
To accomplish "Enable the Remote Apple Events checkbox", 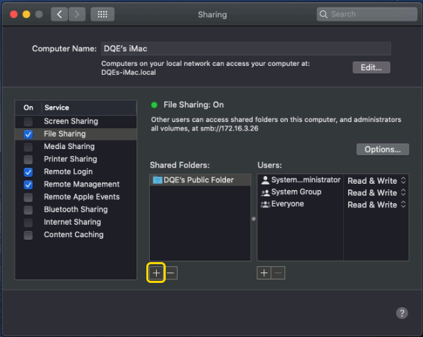I will coord(28,197).
